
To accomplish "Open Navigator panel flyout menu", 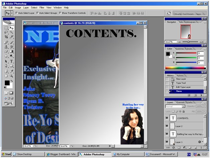I will point(205,22).
